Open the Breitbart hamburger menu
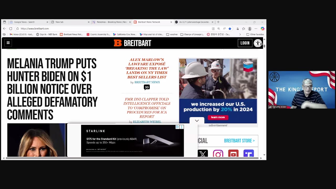 8,43
